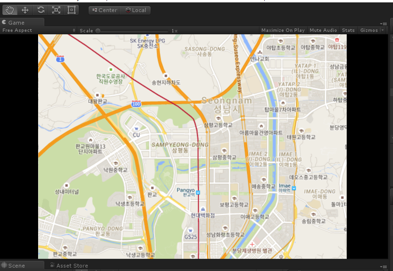Click the Imae station icon on map
Viewport: 393px width, 271px height.
click(x=294, y=188)
